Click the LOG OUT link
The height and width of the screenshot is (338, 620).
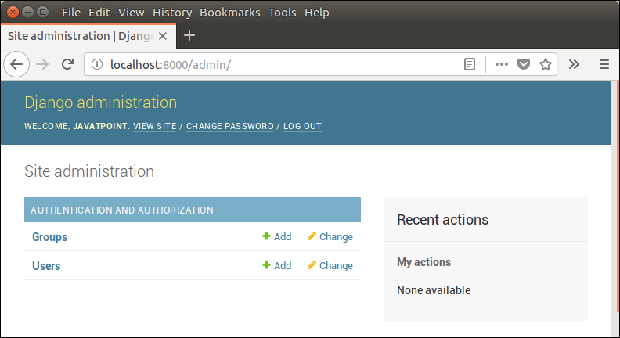[x=302, y=126]
